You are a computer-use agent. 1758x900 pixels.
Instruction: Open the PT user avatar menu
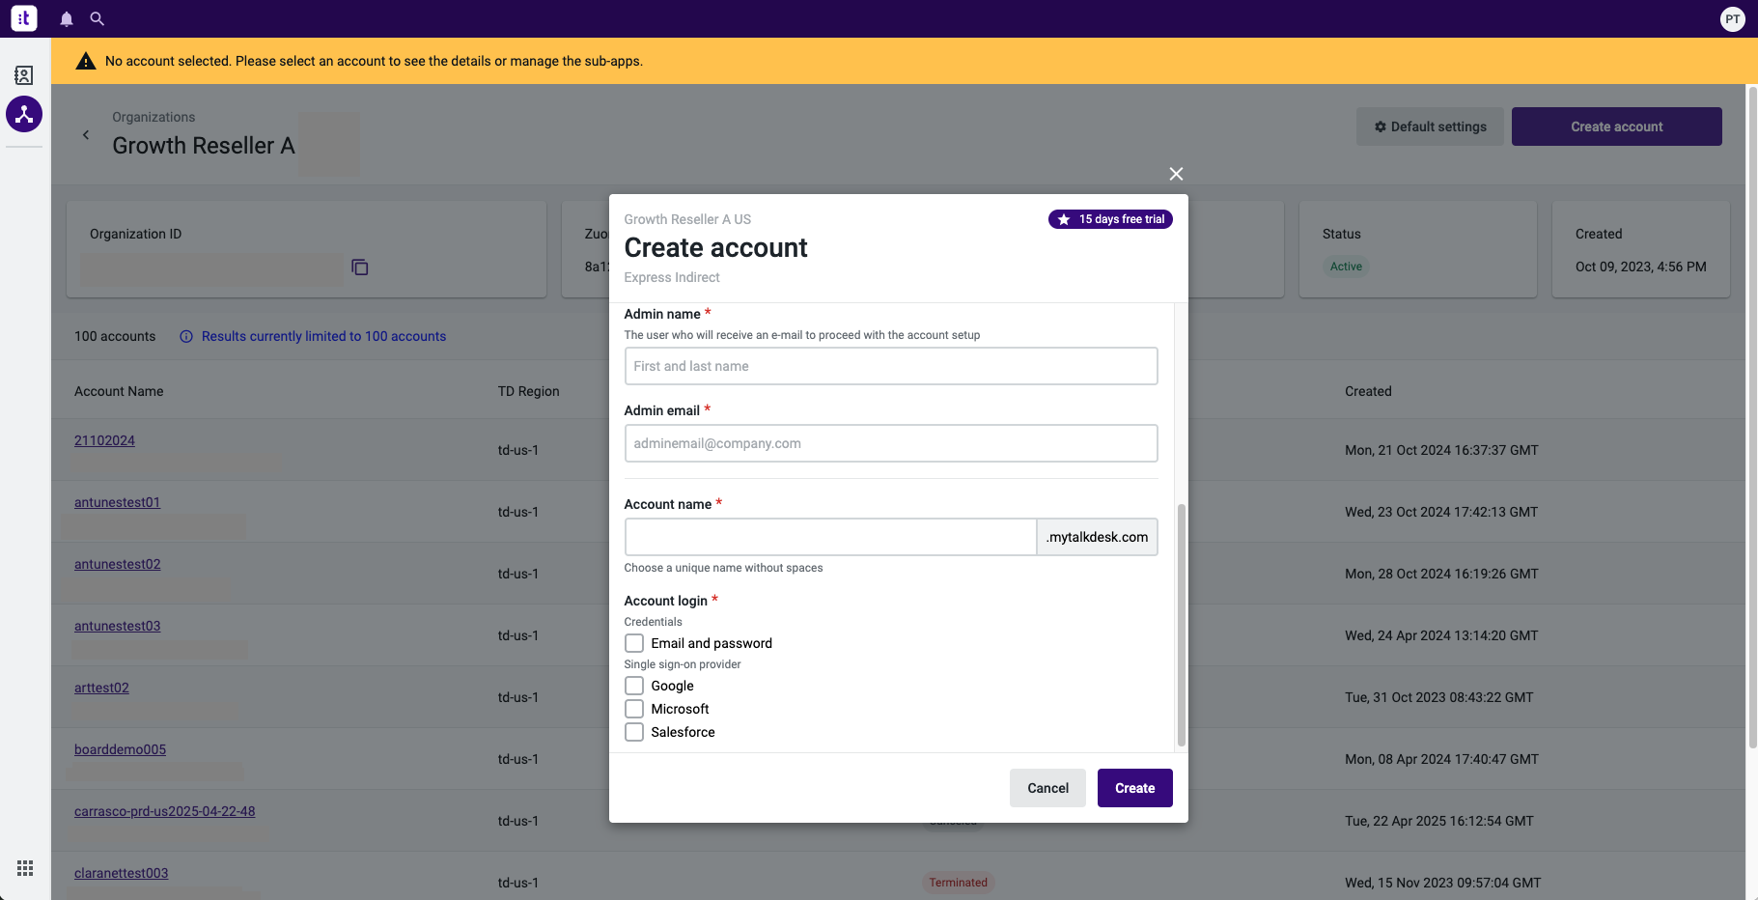click(1733, 18)
